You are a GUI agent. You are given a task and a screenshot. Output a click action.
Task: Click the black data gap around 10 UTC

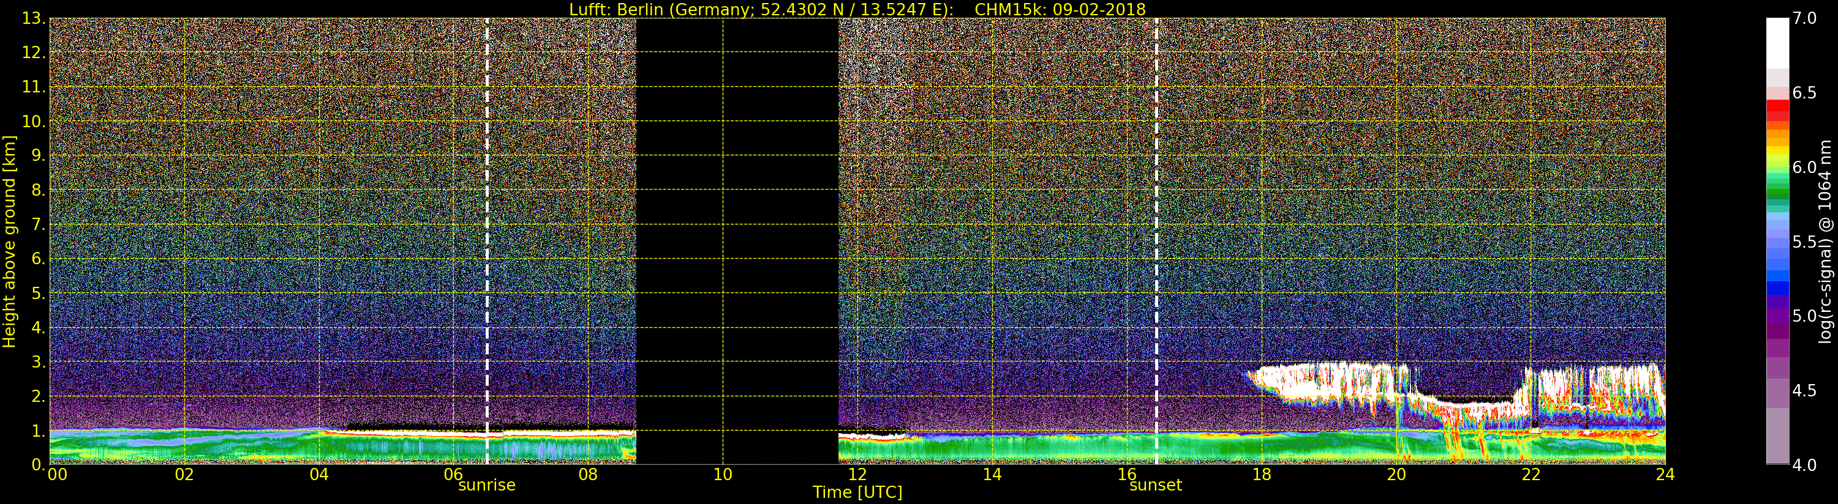(737, 241)
